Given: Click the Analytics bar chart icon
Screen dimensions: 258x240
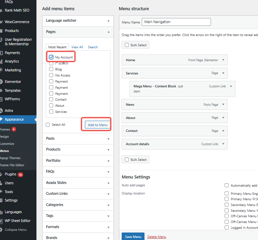Looking at the screenshot, I should point(1,62).
